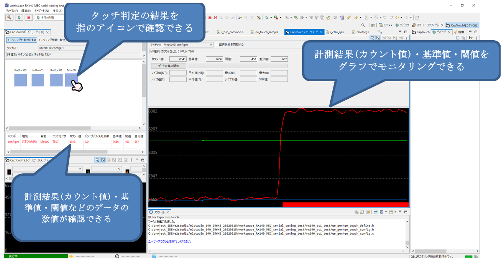Click the ドライブパルス周波数 column header
The height and width of the screenshot is (266, 501).
click(x=97, y=136)
